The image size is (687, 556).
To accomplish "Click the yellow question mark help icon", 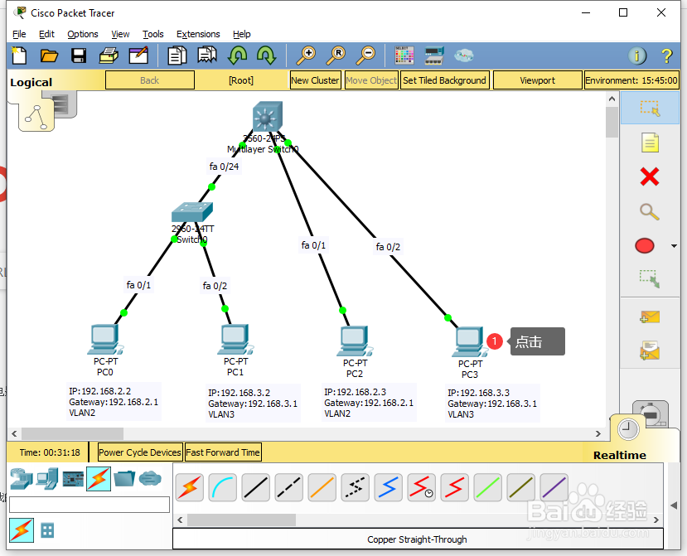I will pyautogui.click(x=667, y=56).
